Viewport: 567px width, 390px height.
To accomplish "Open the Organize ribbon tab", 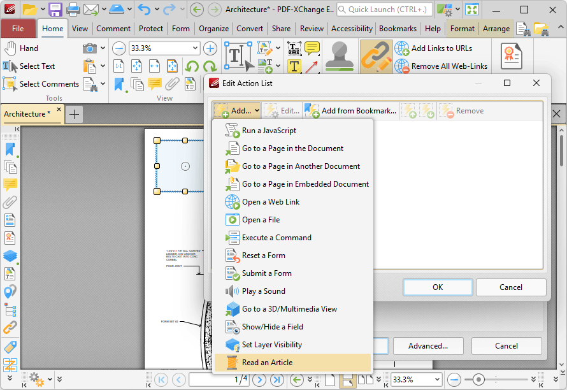I will [213, 29].
